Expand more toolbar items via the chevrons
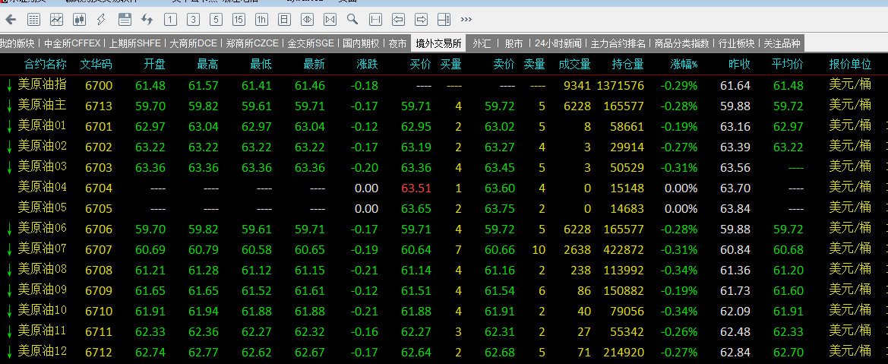Image resolution: width=888 pixels, height=364 pixels. [x=466, y=20]
